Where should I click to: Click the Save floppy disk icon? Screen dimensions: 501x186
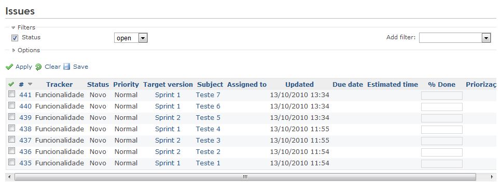coord(66,67)
